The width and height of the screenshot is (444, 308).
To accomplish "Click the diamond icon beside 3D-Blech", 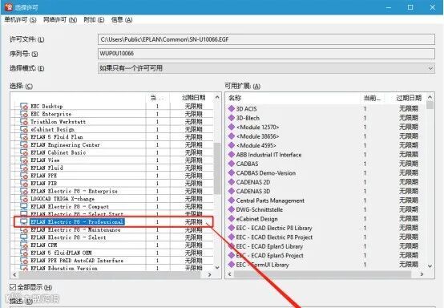I will (232, 118).
